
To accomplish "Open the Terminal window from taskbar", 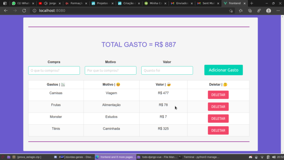I will pos(199,157).
